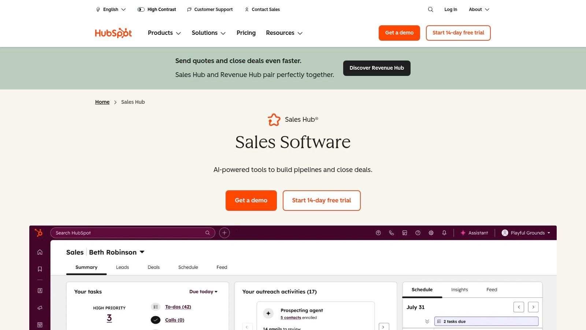Image resolution: width=586 pixels, height=330 pixels.
Task: Expand the About menu
Action: click(x=479, y=10)
